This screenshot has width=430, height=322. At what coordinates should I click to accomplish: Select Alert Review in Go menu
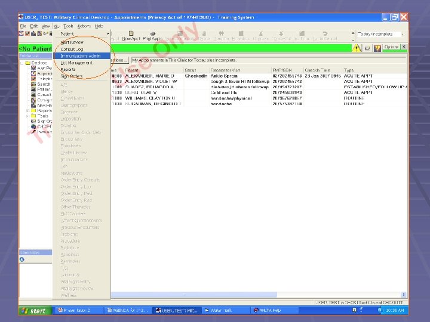[82, 42]
